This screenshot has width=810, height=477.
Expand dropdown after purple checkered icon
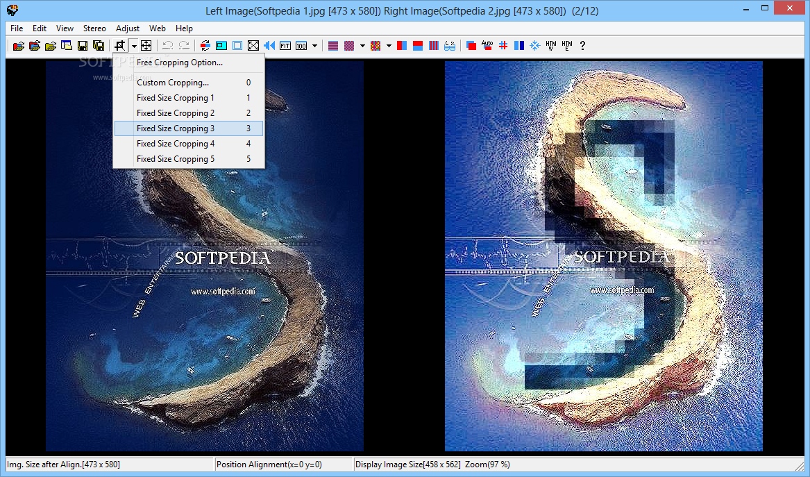[x=362, y=45]
